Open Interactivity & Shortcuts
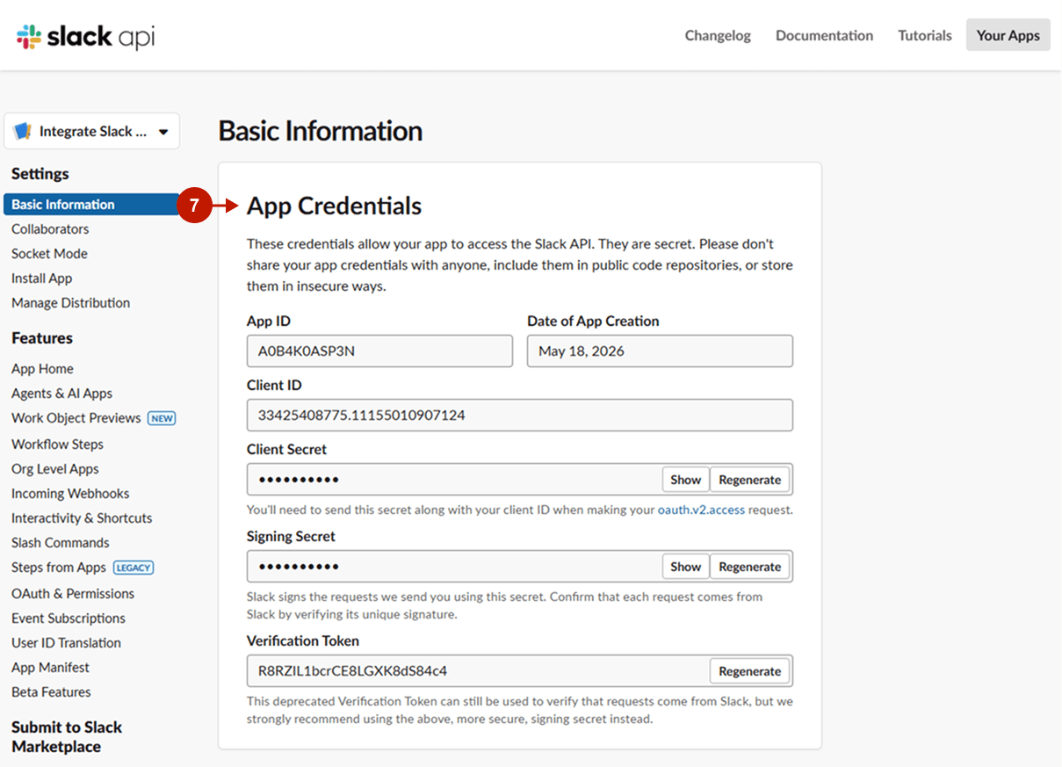 click(x=82, y=518)
